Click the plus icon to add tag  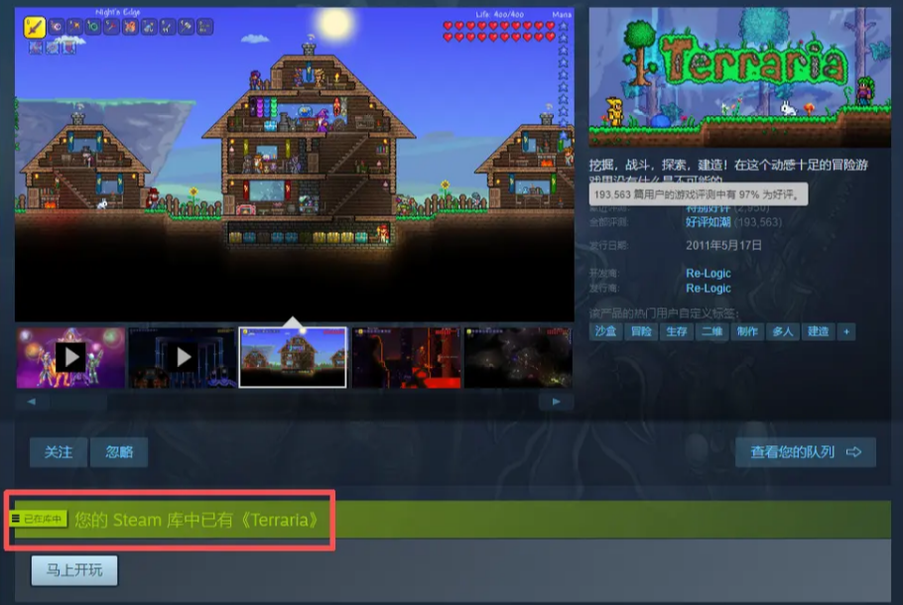(846, 331)
